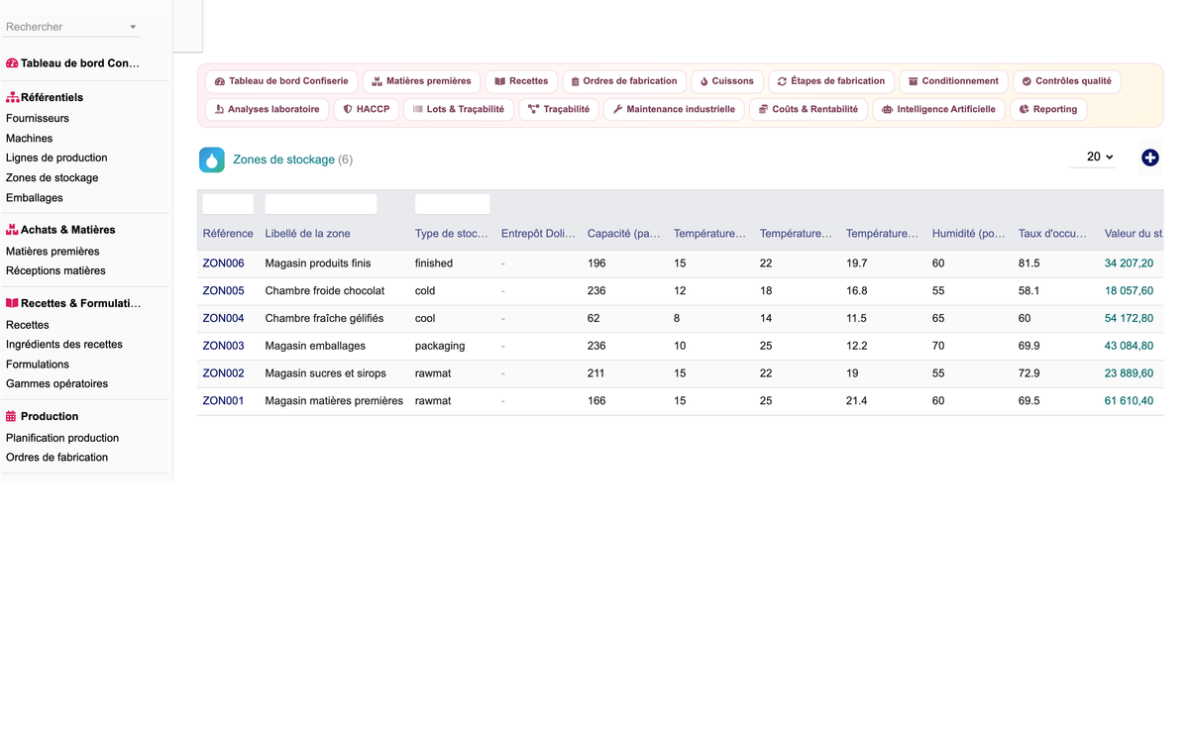Sort by the Référence column header

pyautogui.click(x=228, y=234)
